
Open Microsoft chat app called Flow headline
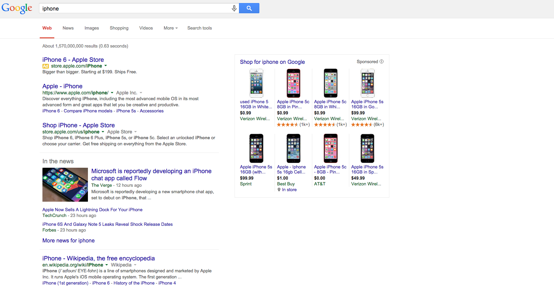click(x=151, y=175)
